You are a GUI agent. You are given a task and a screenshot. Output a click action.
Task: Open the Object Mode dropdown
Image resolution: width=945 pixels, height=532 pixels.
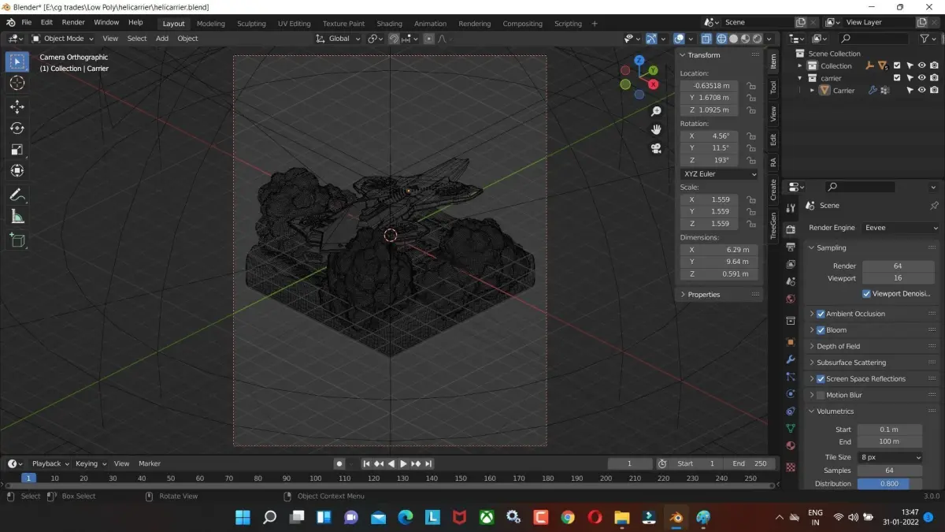[x=64, y=39]
